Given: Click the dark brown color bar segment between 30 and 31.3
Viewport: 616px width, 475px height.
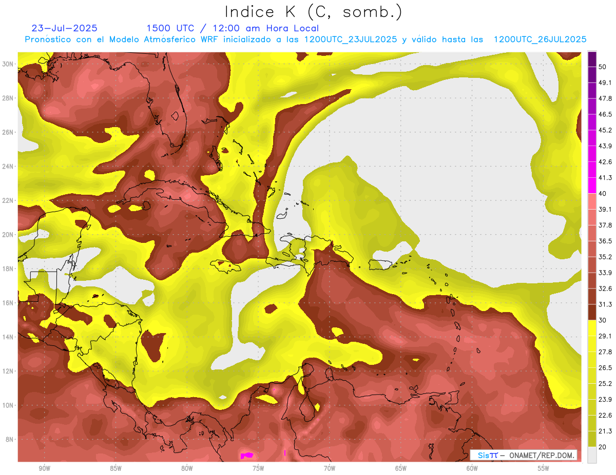Looking at the screenshot, I should coord(592,312).
